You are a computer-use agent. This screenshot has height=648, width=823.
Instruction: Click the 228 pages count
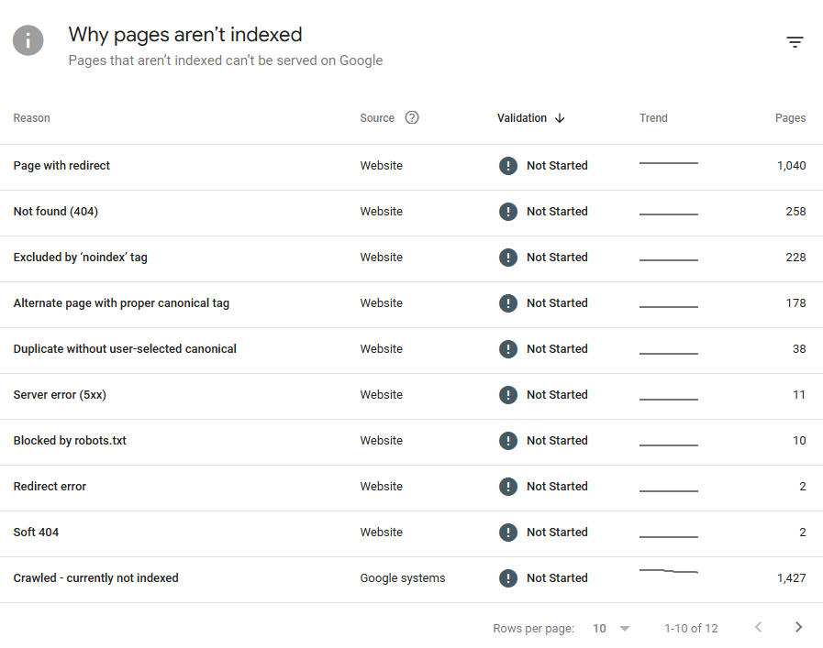coord(795,258)
